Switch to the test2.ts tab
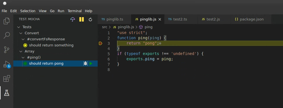Screen dimensions: 283x108 (181, 19)
